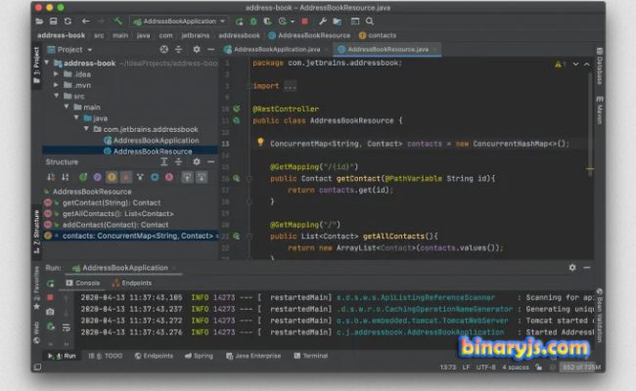Image resolution: width=636 pixels, height=391 pixels.
Task: Select getContact(String) in Structure panel
Action: click(112, 202)
